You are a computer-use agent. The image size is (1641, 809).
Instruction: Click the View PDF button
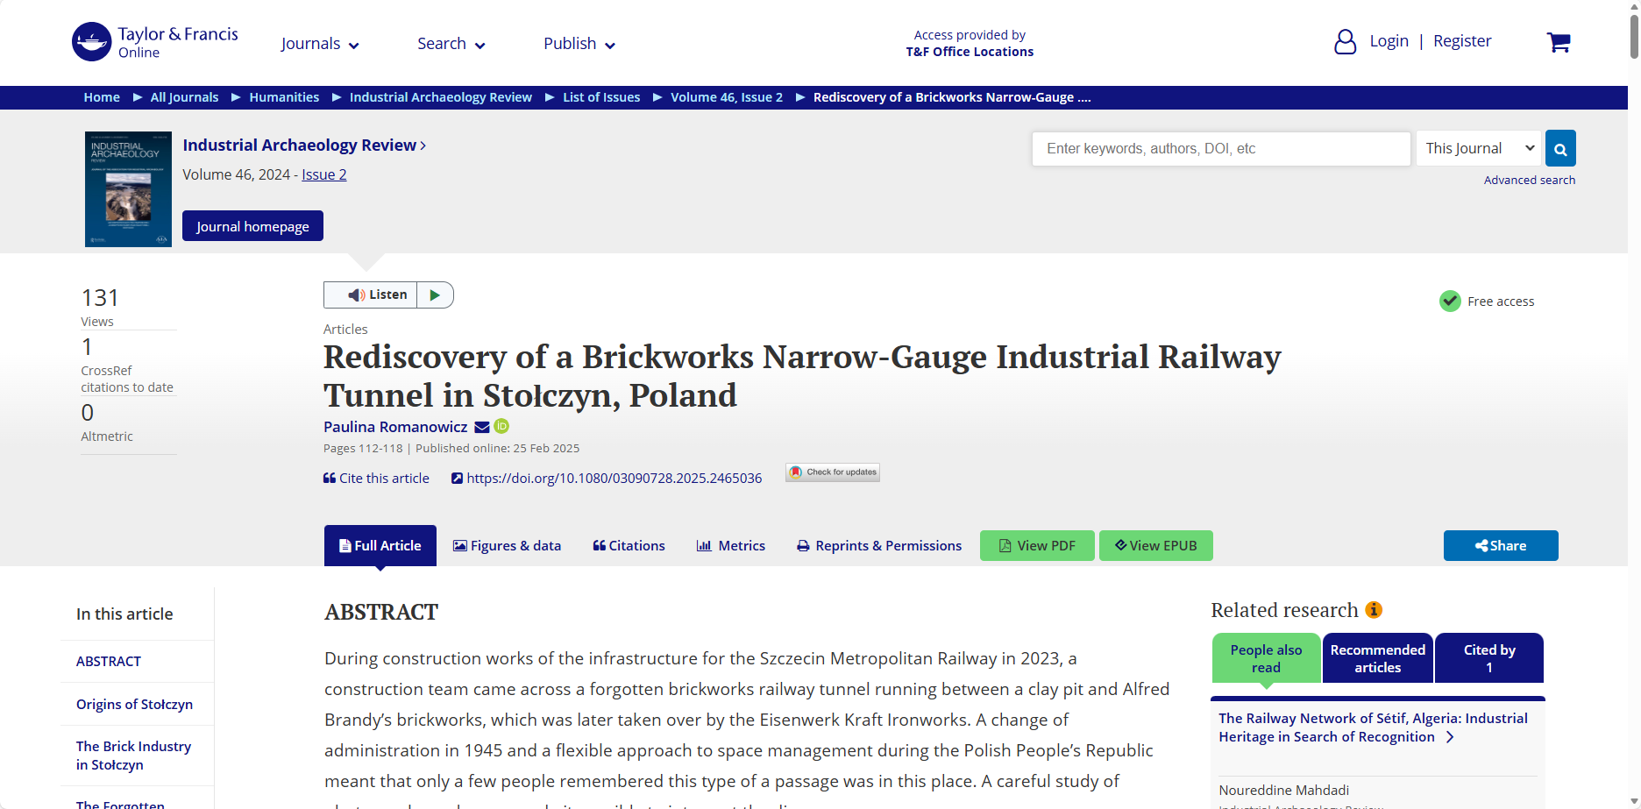tap(1037, 546)
